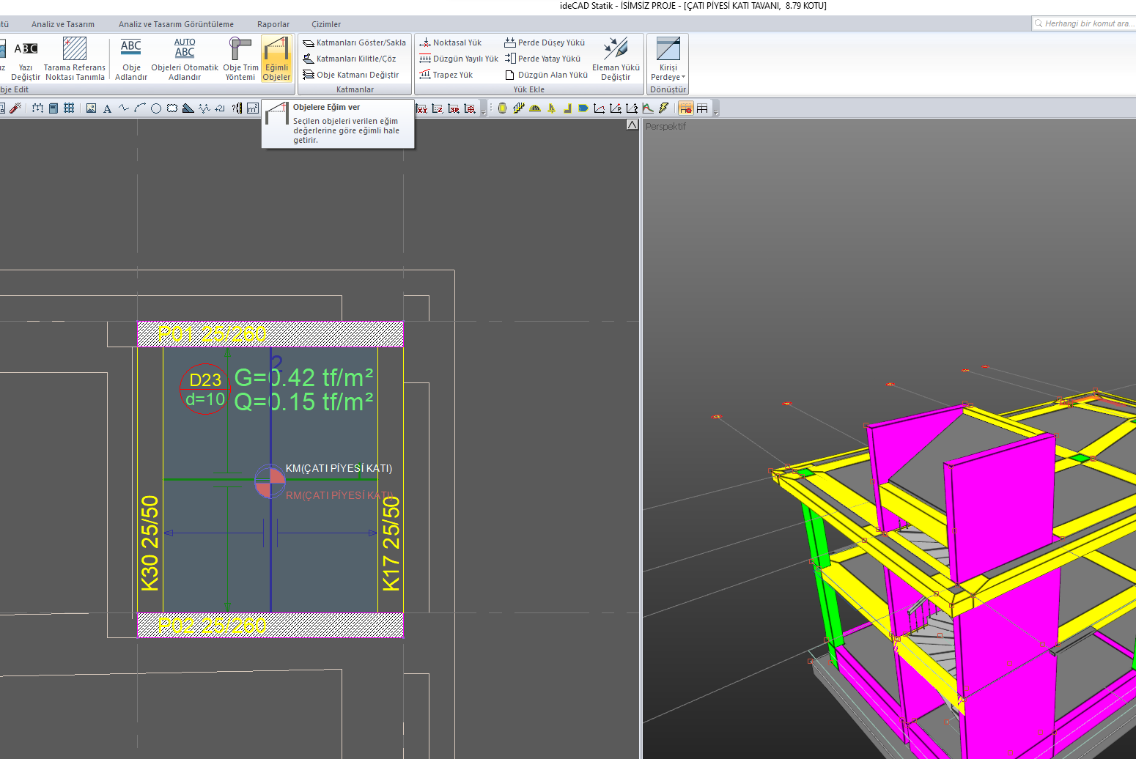Click the yellow lightning bolt icon

pos(664,108)
